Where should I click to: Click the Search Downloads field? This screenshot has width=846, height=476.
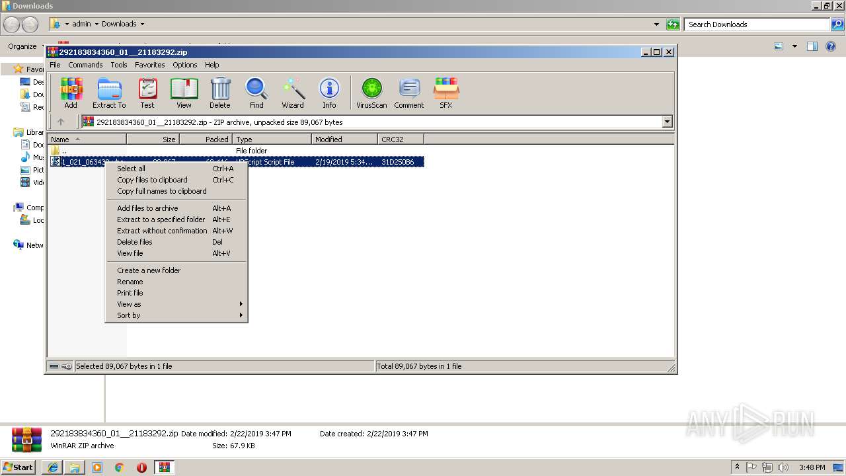(x=757, y=24)
